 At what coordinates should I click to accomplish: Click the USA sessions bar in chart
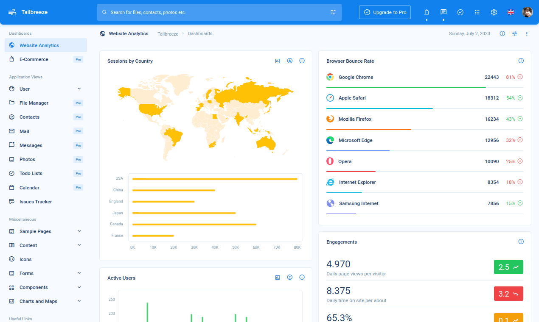(x=215, y=179)
